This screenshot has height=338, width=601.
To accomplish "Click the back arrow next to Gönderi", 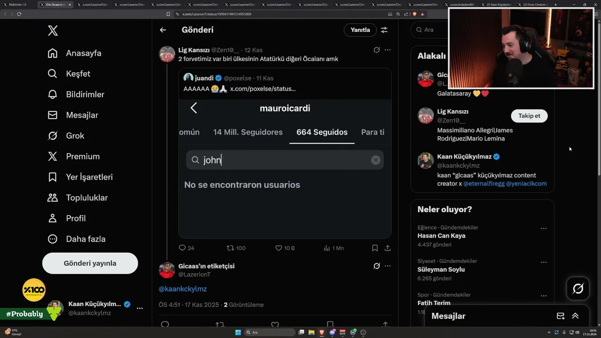I will pyautogui.click(x=163, y=30).
